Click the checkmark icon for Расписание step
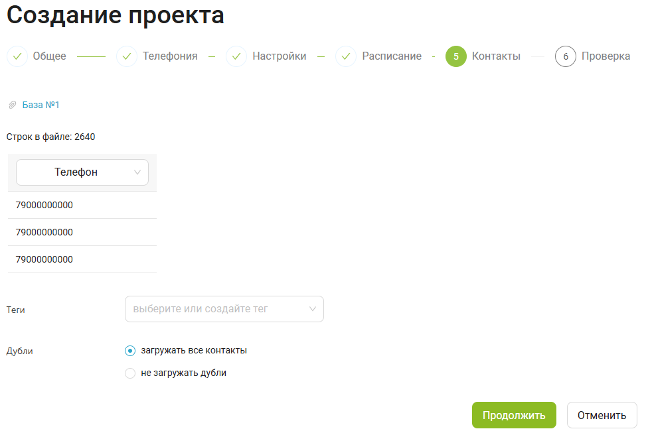Screen dimensions: 648x431 point(346,56)
